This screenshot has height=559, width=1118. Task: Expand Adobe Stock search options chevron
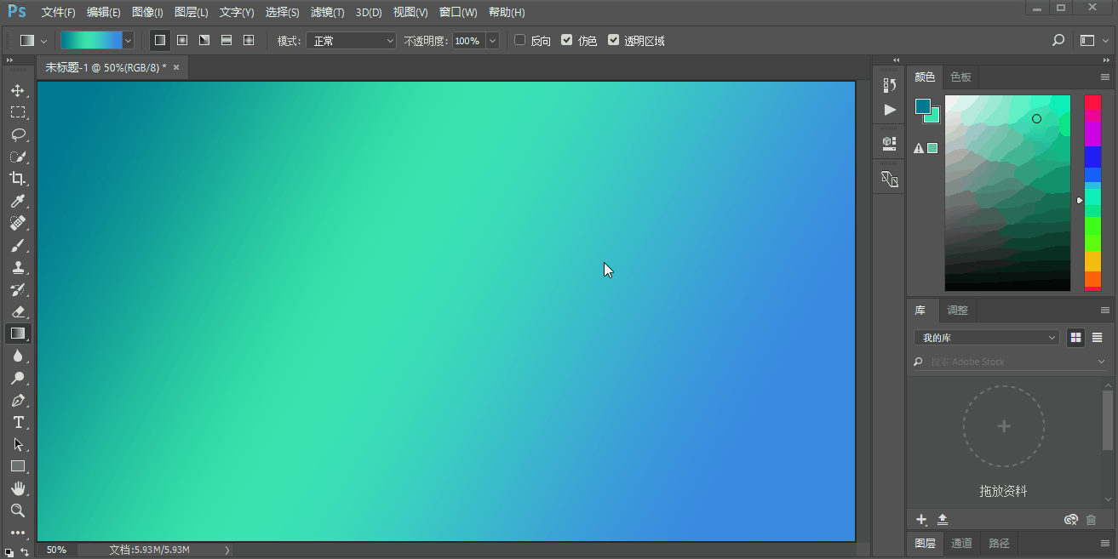pyautogui.click(x=1102, y=362)
